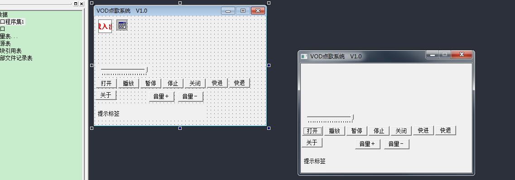Click the float button of the left panel
This screenshot has height=180, width=515.
(x=76, y=4)
